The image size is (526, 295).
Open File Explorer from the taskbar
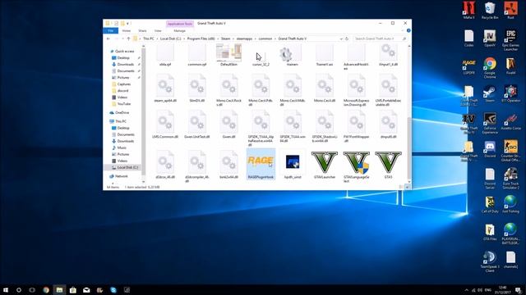[x=59, y=290]
